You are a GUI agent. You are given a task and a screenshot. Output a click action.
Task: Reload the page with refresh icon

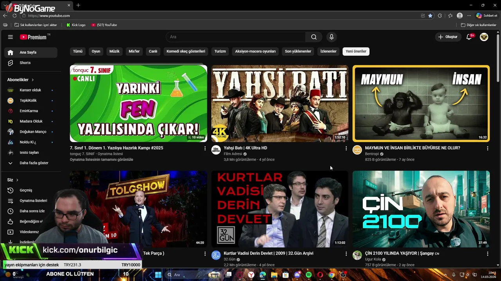14,16
